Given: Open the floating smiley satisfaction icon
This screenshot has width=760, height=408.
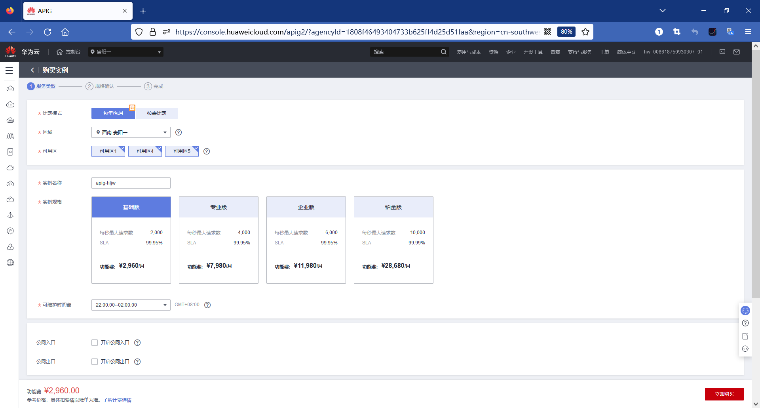Looking at the screenshot, I should point(745,349).
